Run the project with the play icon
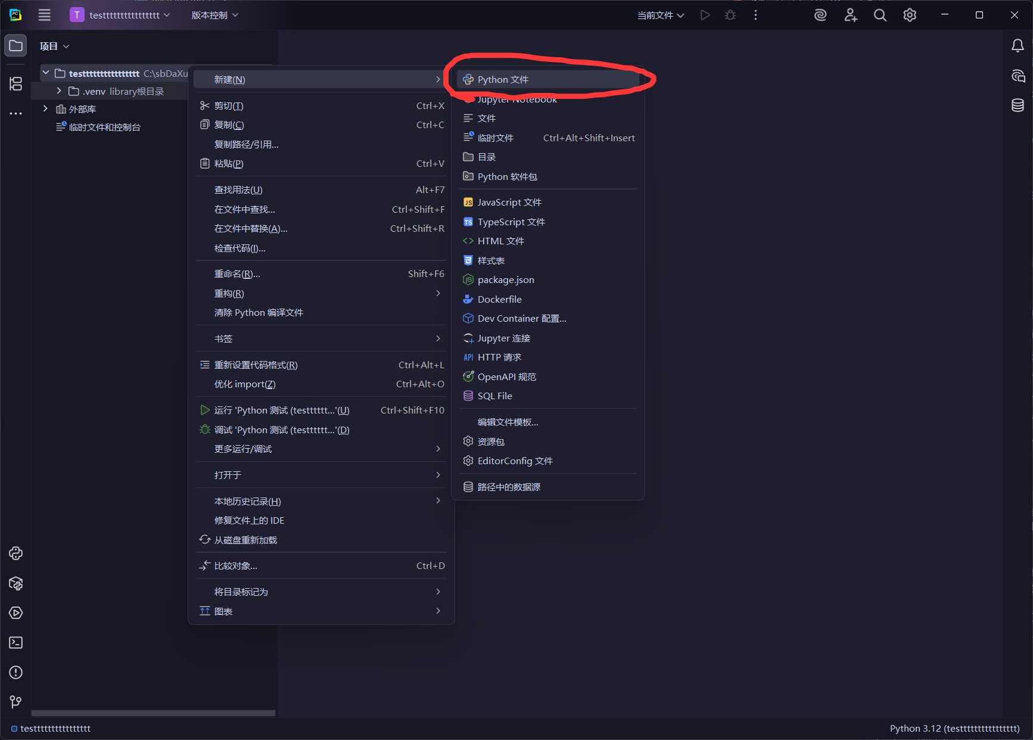Image resolution: width=1033 pixels, height=740 pixels. 705,15
